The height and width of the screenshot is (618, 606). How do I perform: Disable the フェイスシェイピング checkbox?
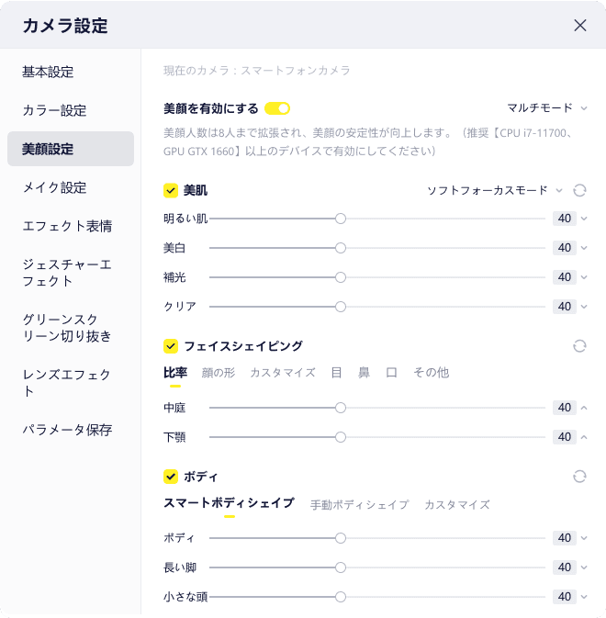(170, 346)
